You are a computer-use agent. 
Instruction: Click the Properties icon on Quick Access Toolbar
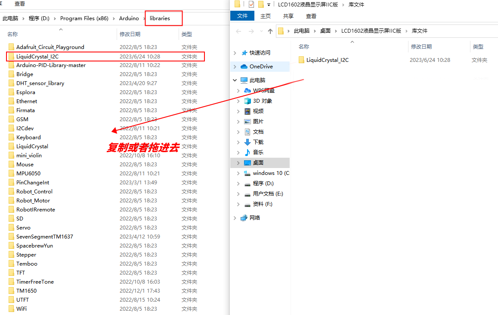pyautogui.click(x=251, y=4)
